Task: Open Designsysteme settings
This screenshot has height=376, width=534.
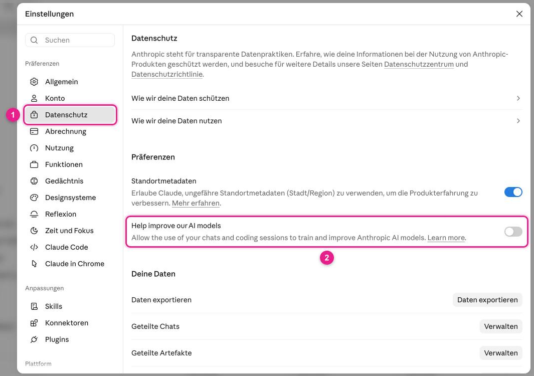Action: click(x=70, y=198)
